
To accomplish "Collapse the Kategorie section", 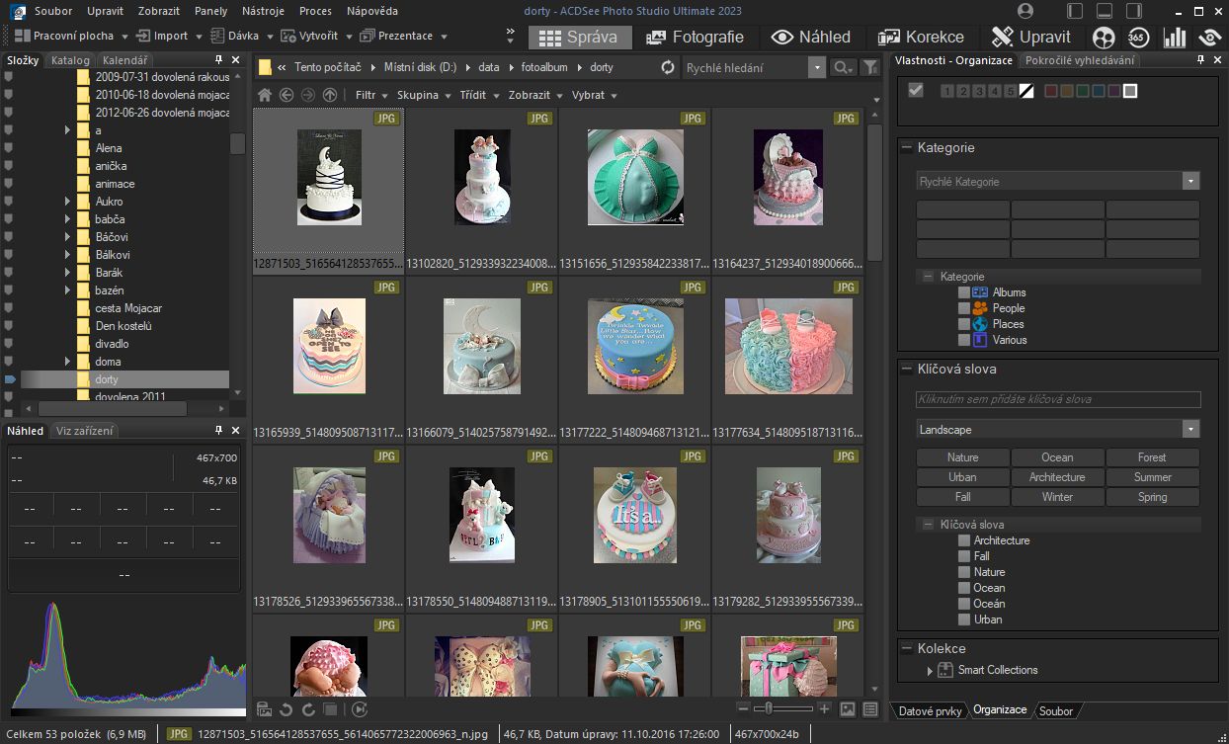I will (x=906, y=148).
